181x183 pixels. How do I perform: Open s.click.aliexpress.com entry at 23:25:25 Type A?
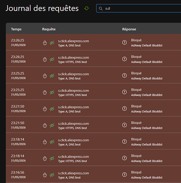pyautogui.click(x=73, y=74)
